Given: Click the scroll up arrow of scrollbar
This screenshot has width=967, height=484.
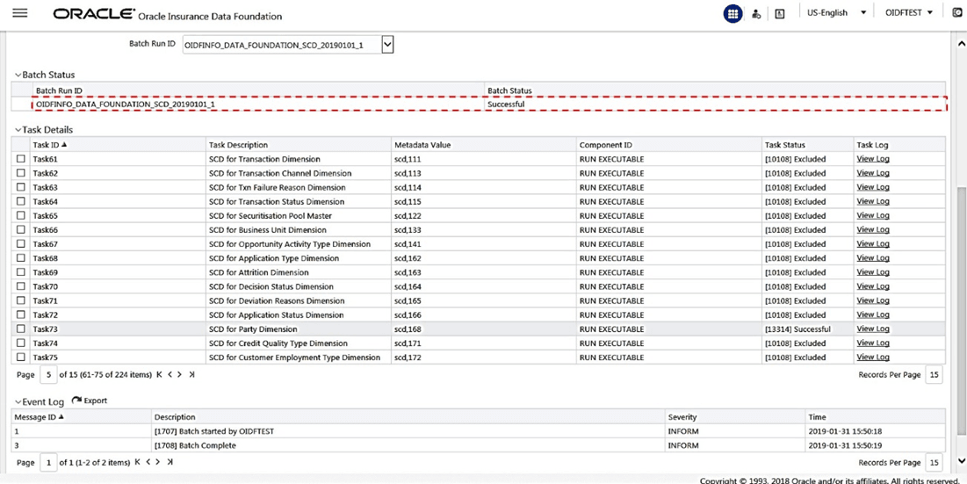Looking at the screenshot, I should (961, 45).
